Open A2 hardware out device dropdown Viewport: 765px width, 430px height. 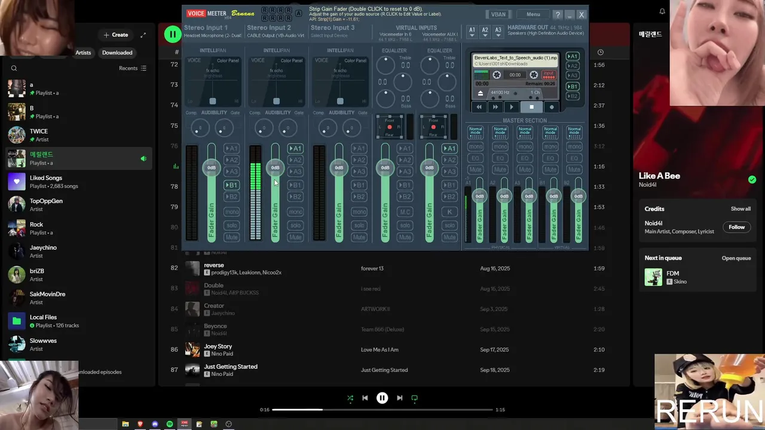point(485,31)
